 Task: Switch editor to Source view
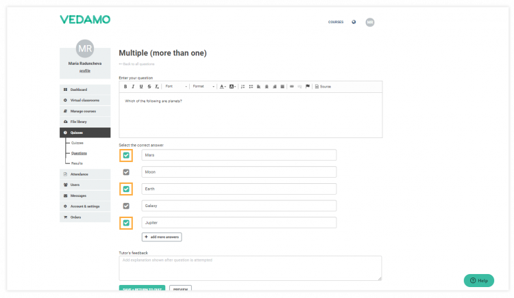point(323,87)
